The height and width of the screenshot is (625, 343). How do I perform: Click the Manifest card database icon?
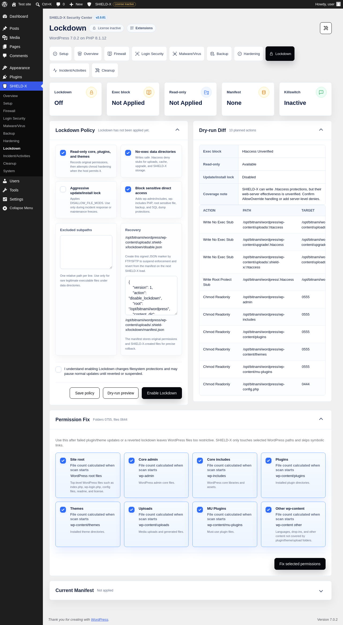[x=264, y=92]
